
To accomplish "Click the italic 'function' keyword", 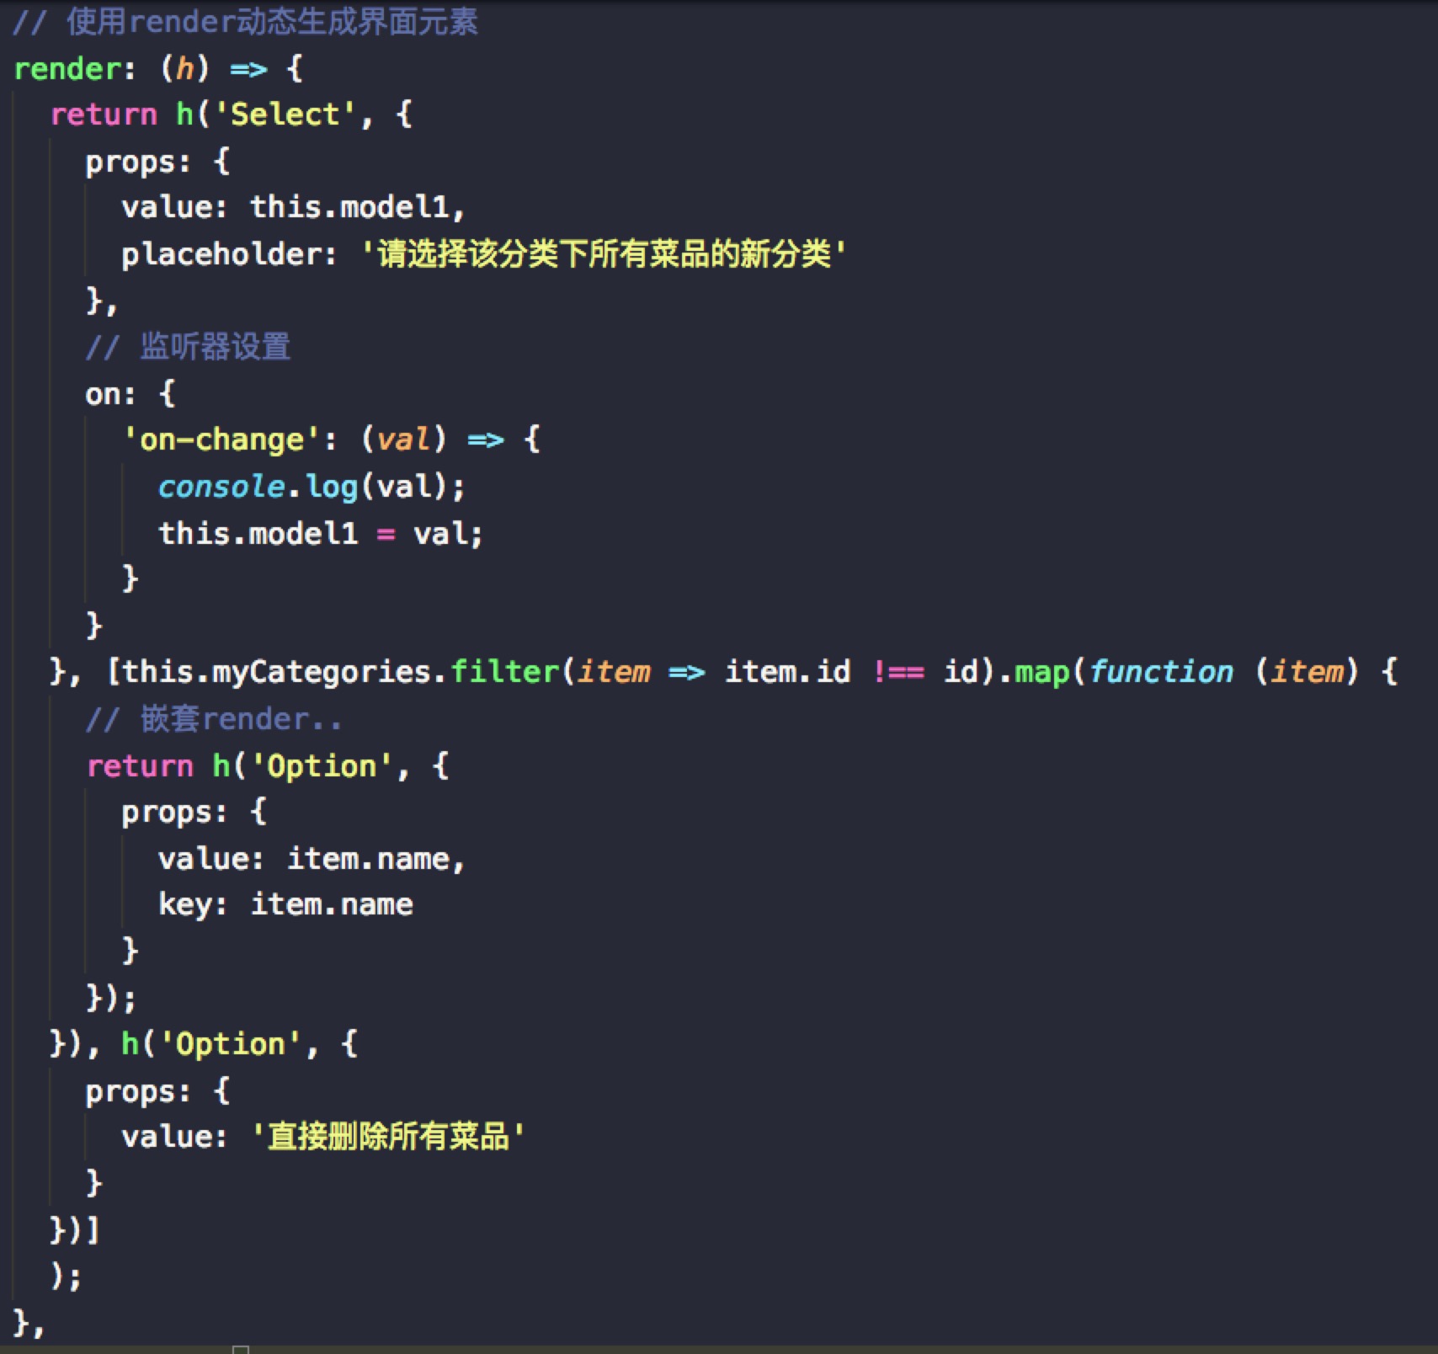I will tap(1161, 672).
